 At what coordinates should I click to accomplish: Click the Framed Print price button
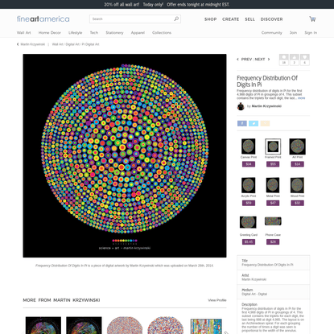pyautogui.click(x=273, y=164)
